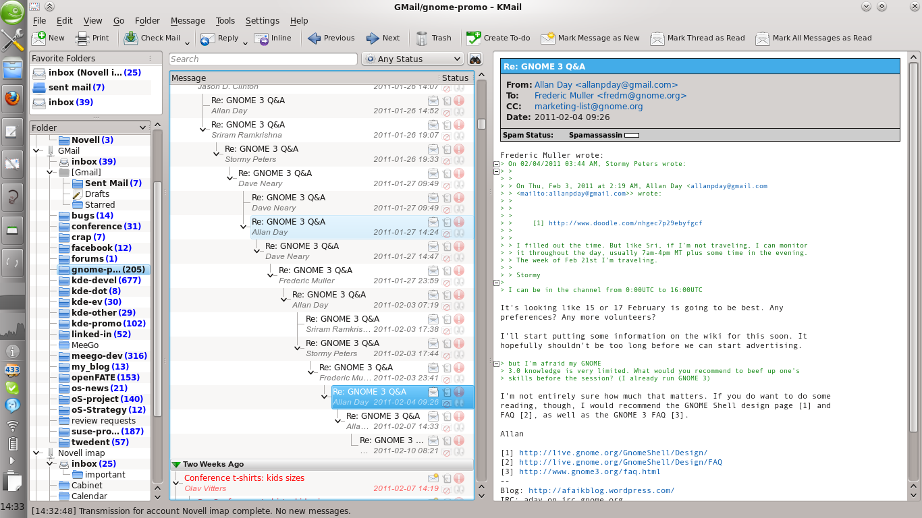Go to Next message arrow icon
This screenshot has width=922, height=518.
(x=373, y=38)
